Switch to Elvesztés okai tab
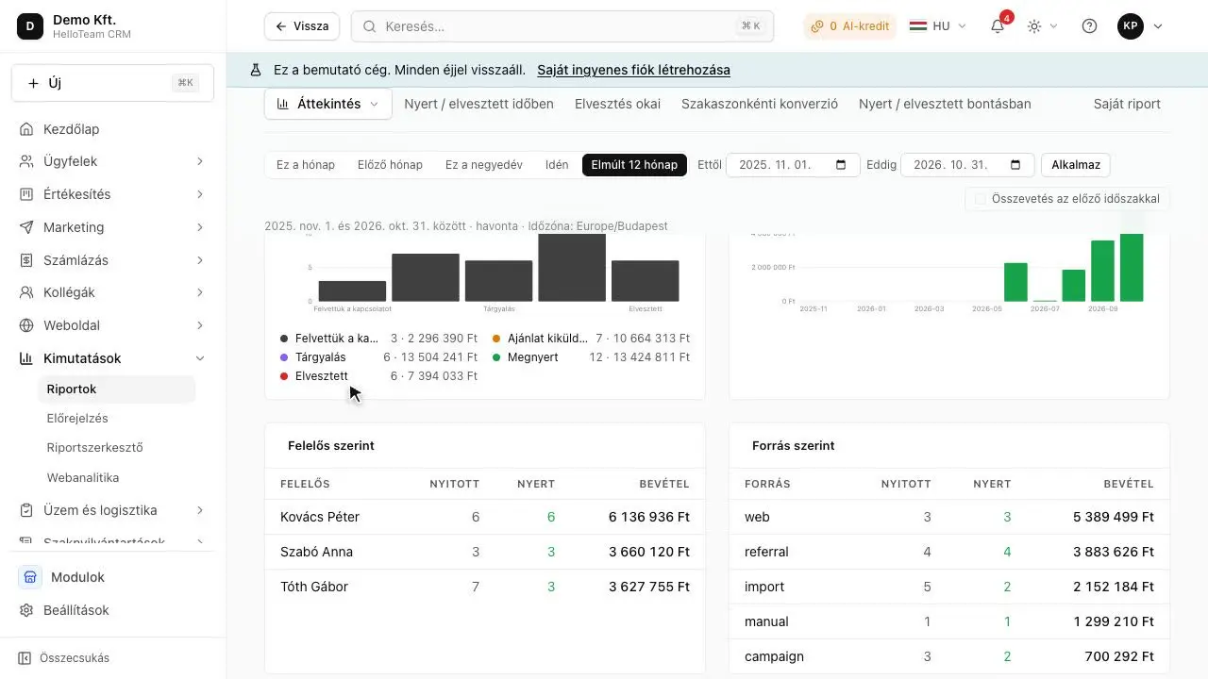This screenshot has width=1208, height=679. [x=618, y=104]
